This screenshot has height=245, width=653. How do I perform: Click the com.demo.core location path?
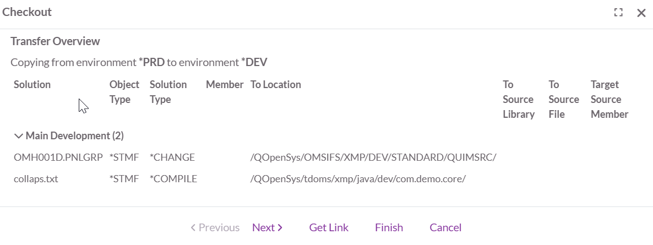(358, 179)
